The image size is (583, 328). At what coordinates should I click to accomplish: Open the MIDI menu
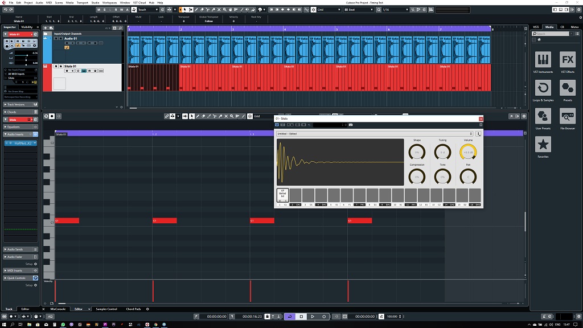[x=49, y=3]
